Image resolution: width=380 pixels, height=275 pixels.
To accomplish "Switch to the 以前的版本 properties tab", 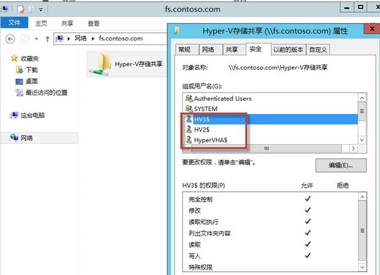I will click(x=288, y=50).
